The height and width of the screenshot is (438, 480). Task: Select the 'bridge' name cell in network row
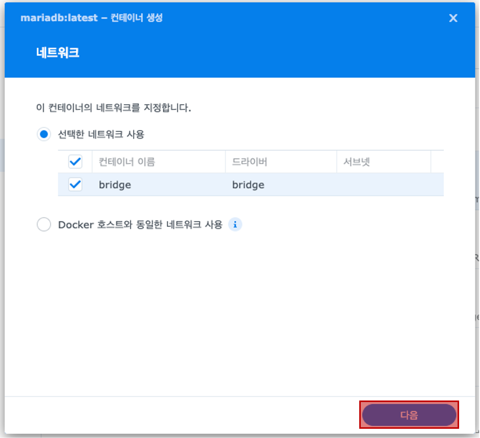click(x=115, y=185)
